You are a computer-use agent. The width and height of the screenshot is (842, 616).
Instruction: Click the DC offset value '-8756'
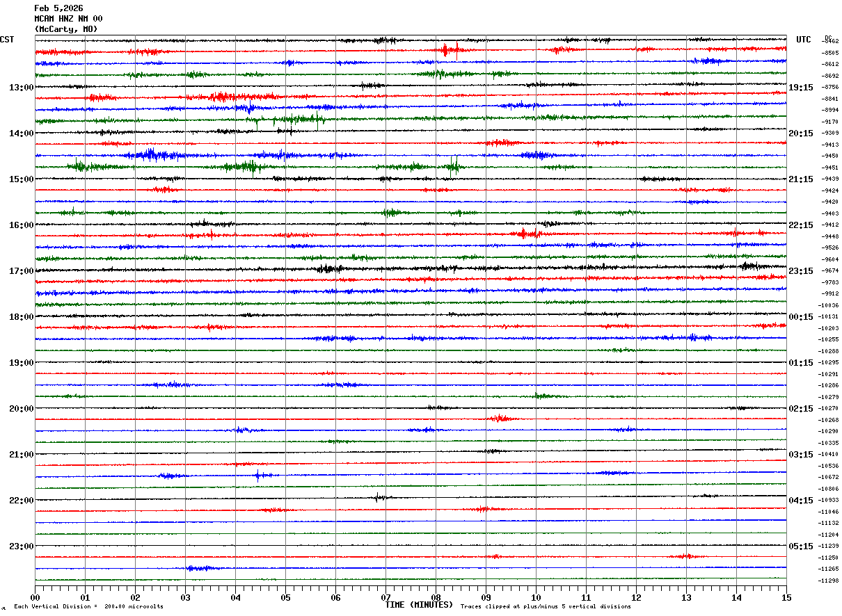point(830,87)
